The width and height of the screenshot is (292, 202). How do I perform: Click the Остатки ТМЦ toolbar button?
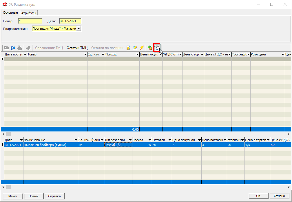click(x=77, y=48)
